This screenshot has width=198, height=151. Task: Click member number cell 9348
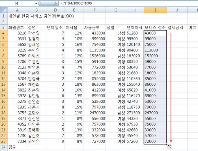[x=17, y=73]
